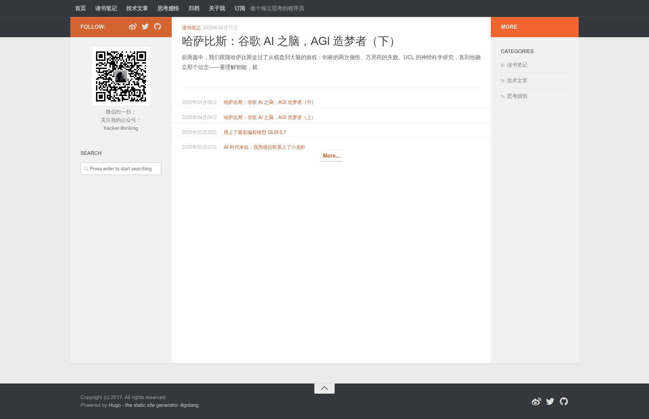Image resolution: width=649 pixels, height=419 pixels.
Task: Click the hacker-thinking account name
Action: 121,128
